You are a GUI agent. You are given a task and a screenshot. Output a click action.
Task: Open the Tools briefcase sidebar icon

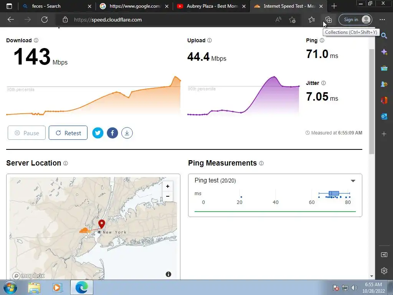(384, 68)
